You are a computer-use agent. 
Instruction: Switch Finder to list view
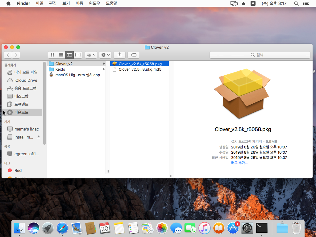[x=61, y=55]
